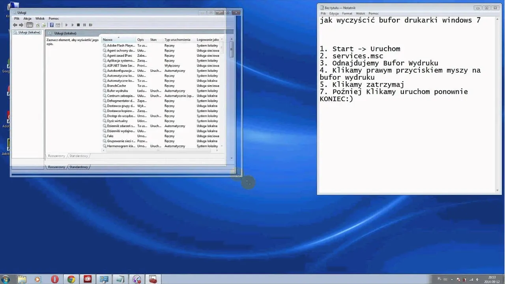The image size is (505, 284).
Task: Click the red toolbox taskbar icon
Action: click(153, 279)
